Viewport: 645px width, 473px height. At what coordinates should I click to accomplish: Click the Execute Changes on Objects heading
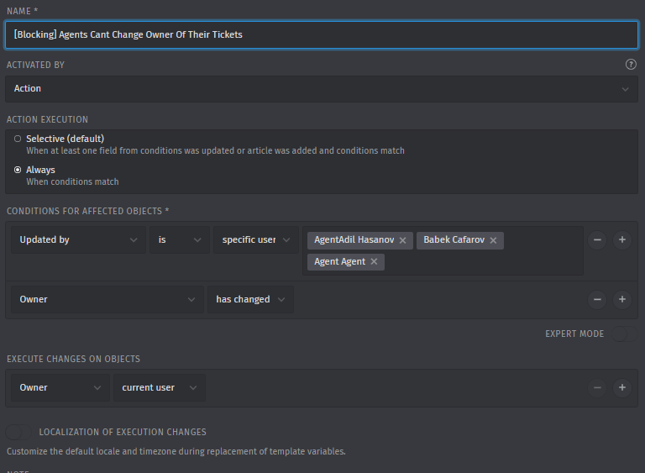73,359
